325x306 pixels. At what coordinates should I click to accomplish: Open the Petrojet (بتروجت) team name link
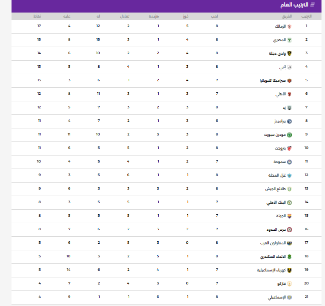tap(279, 148)
